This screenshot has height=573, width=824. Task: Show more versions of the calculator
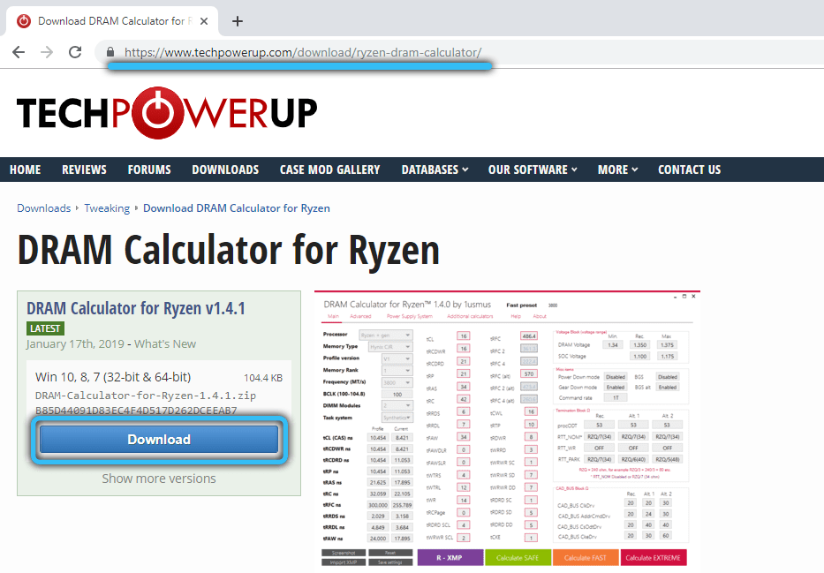pos(159,478)
